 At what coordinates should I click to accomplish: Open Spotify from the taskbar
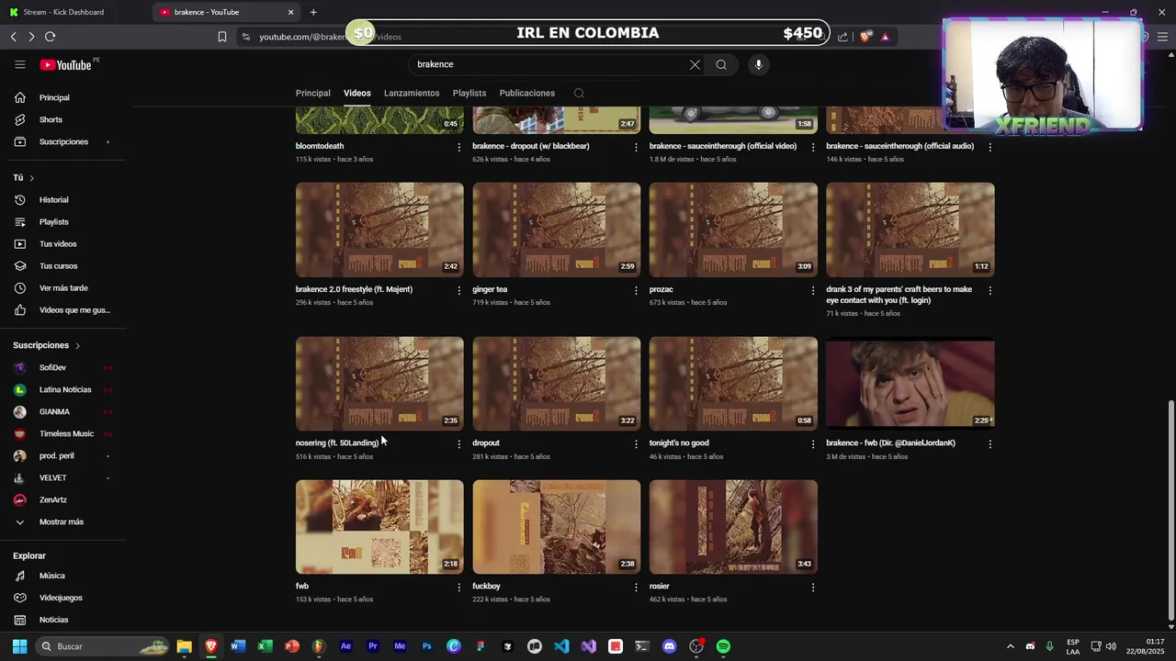click(x=723, y=646)
